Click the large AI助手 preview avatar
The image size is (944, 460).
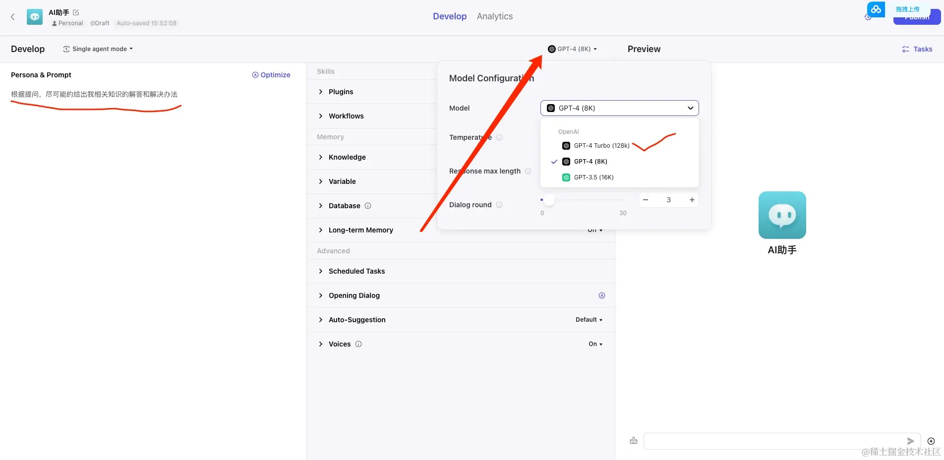[782, 215]
